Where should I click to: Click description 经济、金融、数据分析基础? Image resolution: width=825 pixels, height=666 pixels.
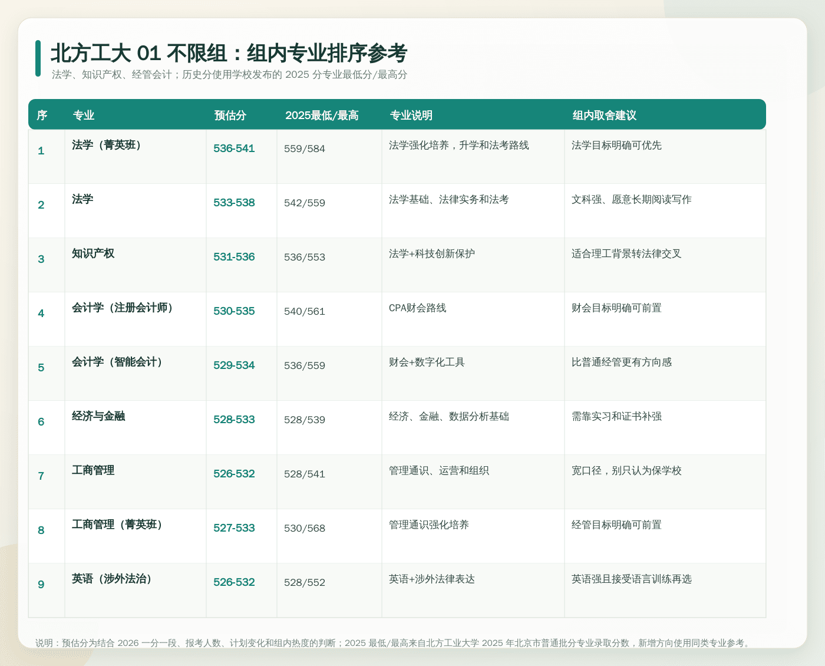(x=449, y=416)
